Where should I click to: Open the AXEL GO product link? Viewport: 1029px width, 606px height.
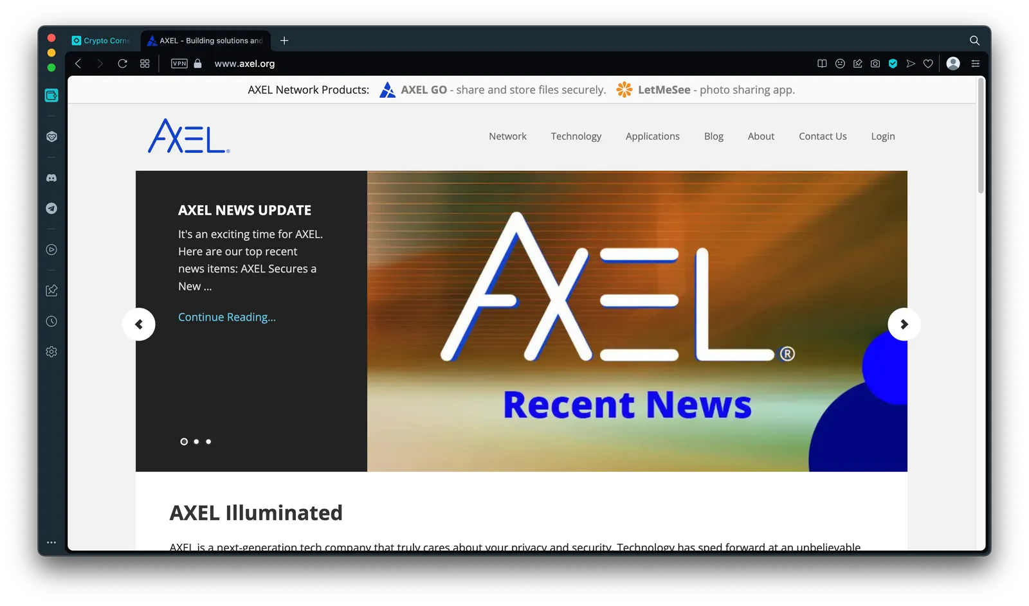tap(492, 90)
